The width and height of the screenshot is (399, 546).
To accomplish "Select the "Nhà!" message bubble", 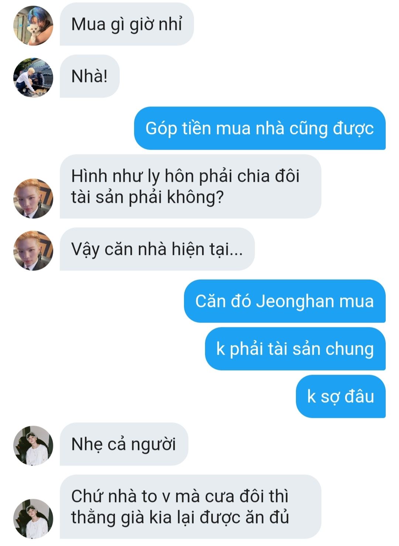I will (x=90, y=76).
